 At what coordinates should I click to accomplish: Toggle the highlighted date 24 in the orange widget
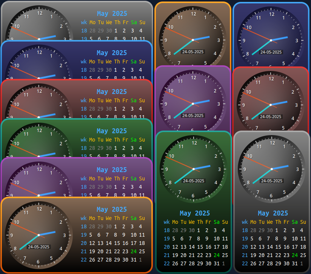click(133, 251)
